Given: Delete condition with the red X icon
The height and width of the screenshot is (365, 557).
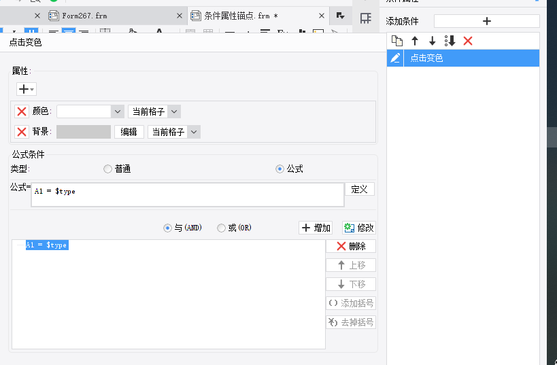Looking at the screenshot, I should pos(468,41).
